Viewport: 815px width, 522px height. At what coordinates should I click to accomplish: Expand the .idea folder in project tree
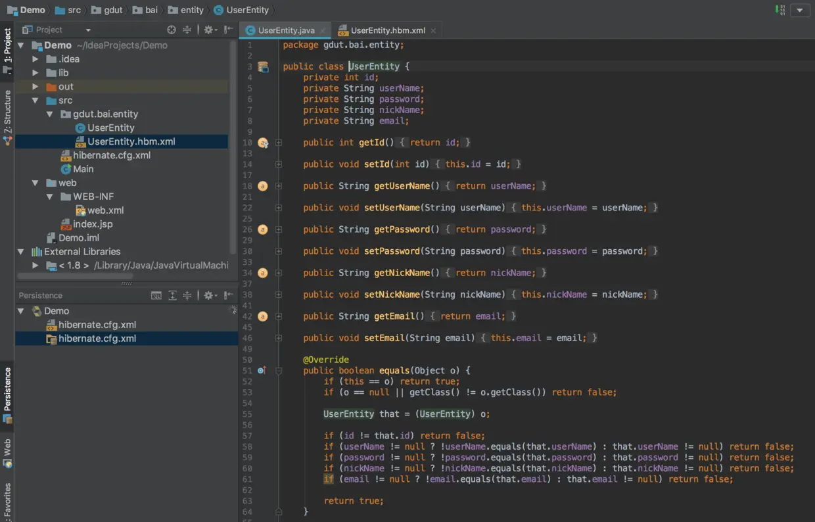coord(35,59)
